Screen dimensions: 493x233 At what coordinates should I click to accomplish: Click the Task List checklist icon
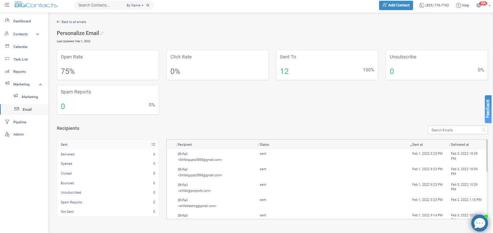[x=7, y=59]
